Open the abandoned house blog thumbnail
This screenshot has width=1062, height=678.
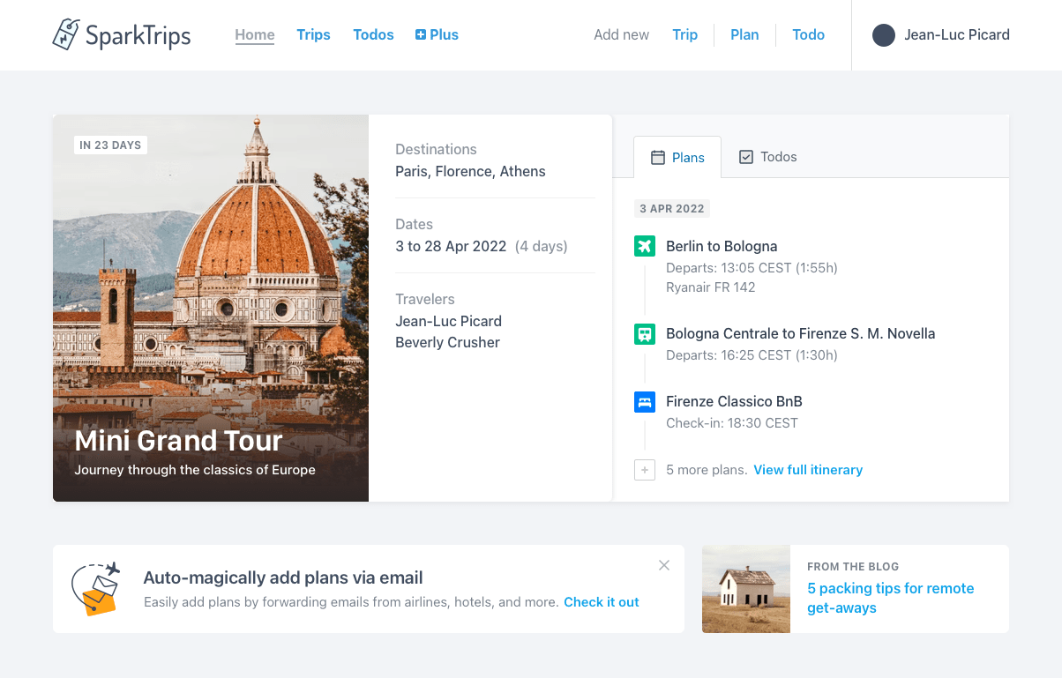click(746, 589)
